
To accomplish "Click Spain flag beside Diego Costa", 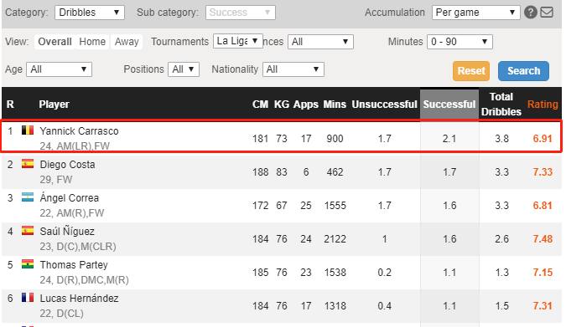I will 28,164.
